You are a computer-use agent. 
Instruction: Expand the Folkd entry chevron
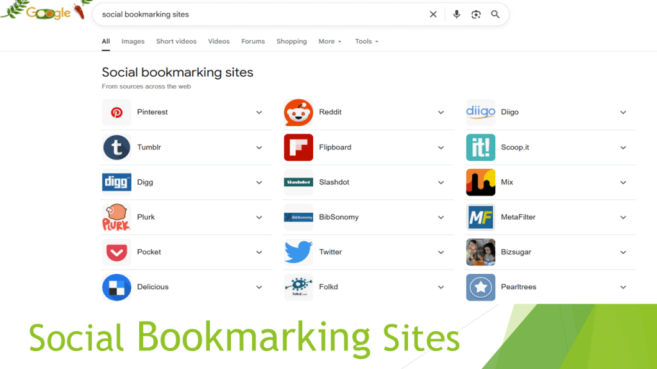(x=441, y=288)
